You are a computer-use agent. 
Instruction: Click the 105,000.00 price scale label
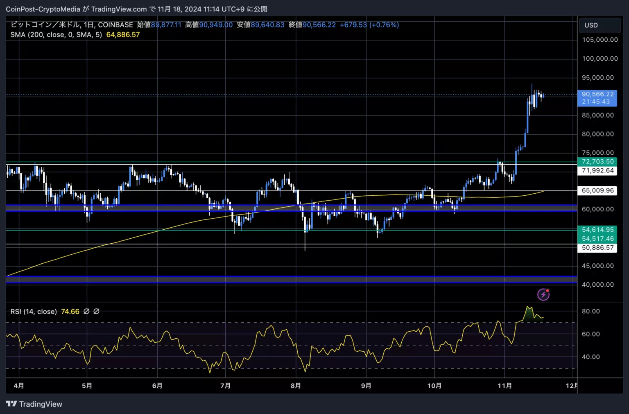[600, 40]
